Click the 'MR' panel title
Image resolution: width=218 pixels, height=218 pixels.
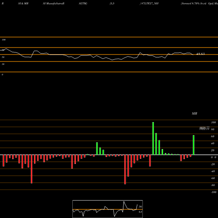pos(194,113)
